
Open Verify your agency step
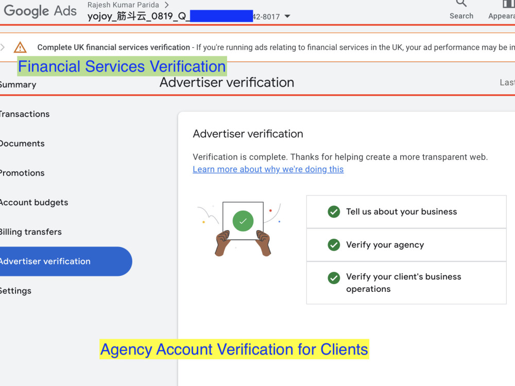406,245
